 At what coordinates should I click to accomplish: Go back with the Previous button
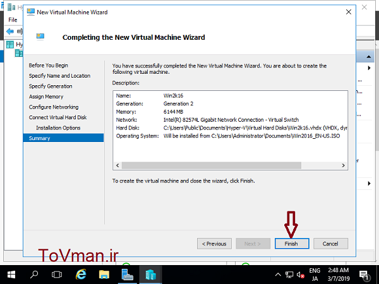[x=214, y=244]
